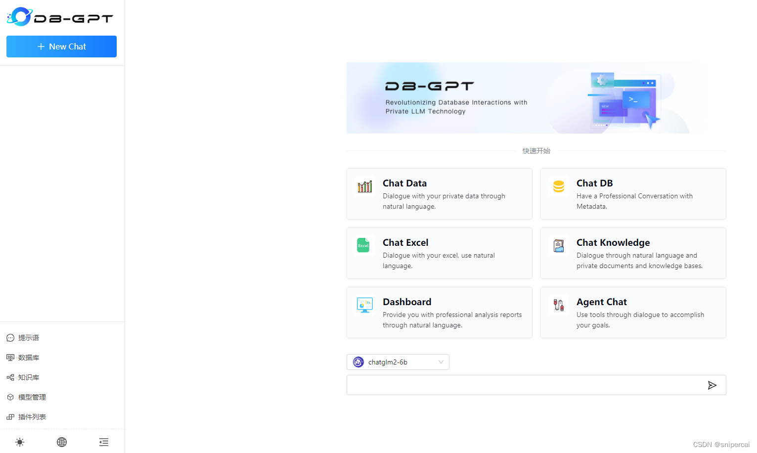Open the Chat Data card
Image resolution: width=757 pixels, height=453 pixels.
point(440,194)
